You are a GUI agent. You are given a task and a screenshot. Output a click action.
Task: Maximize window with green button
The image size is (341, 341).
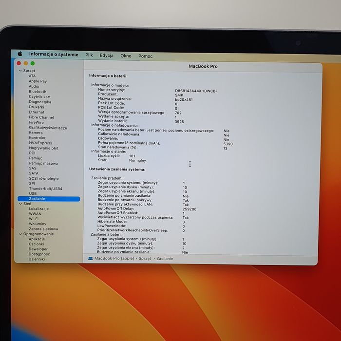[33, 63]
